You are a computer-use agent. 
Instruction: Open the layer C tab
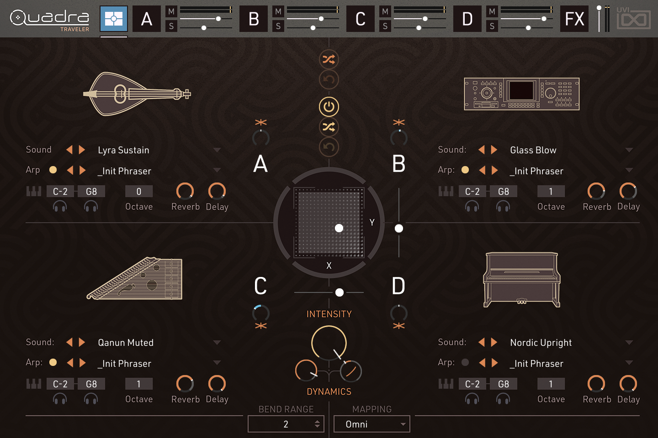(x=360, y=19)
